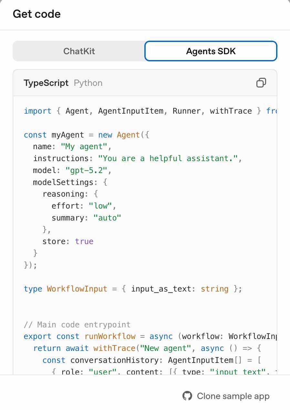The width and height of the screenshot is (290, 410).
Task: Click the name: "My agent" line
Action: [x=72, y=147]
